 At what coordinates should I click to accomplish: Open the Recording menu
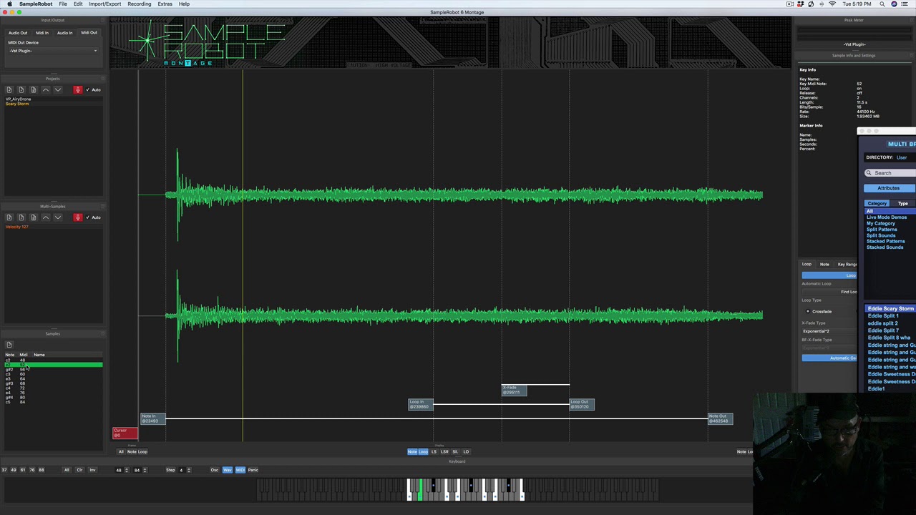139,4
